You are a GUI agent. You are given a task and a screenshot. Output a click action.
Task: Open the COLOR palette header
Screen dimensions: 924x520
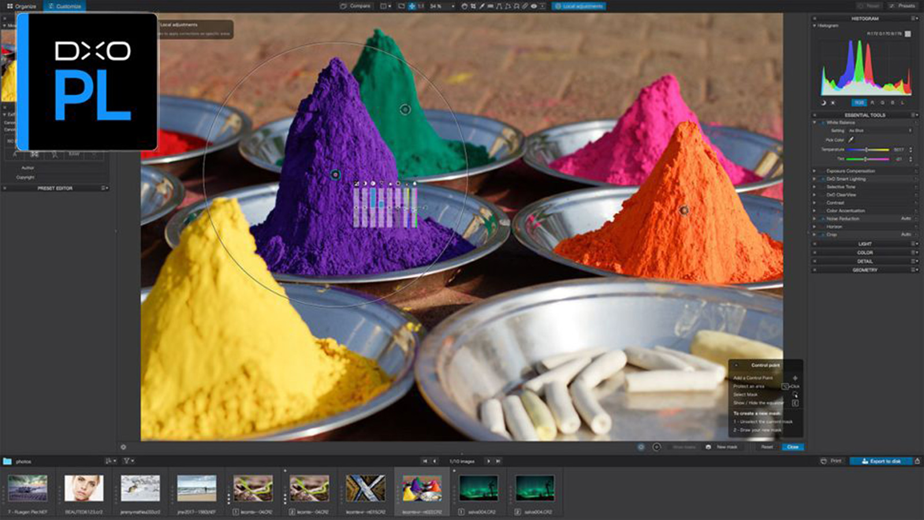click(x=865, y=252)
